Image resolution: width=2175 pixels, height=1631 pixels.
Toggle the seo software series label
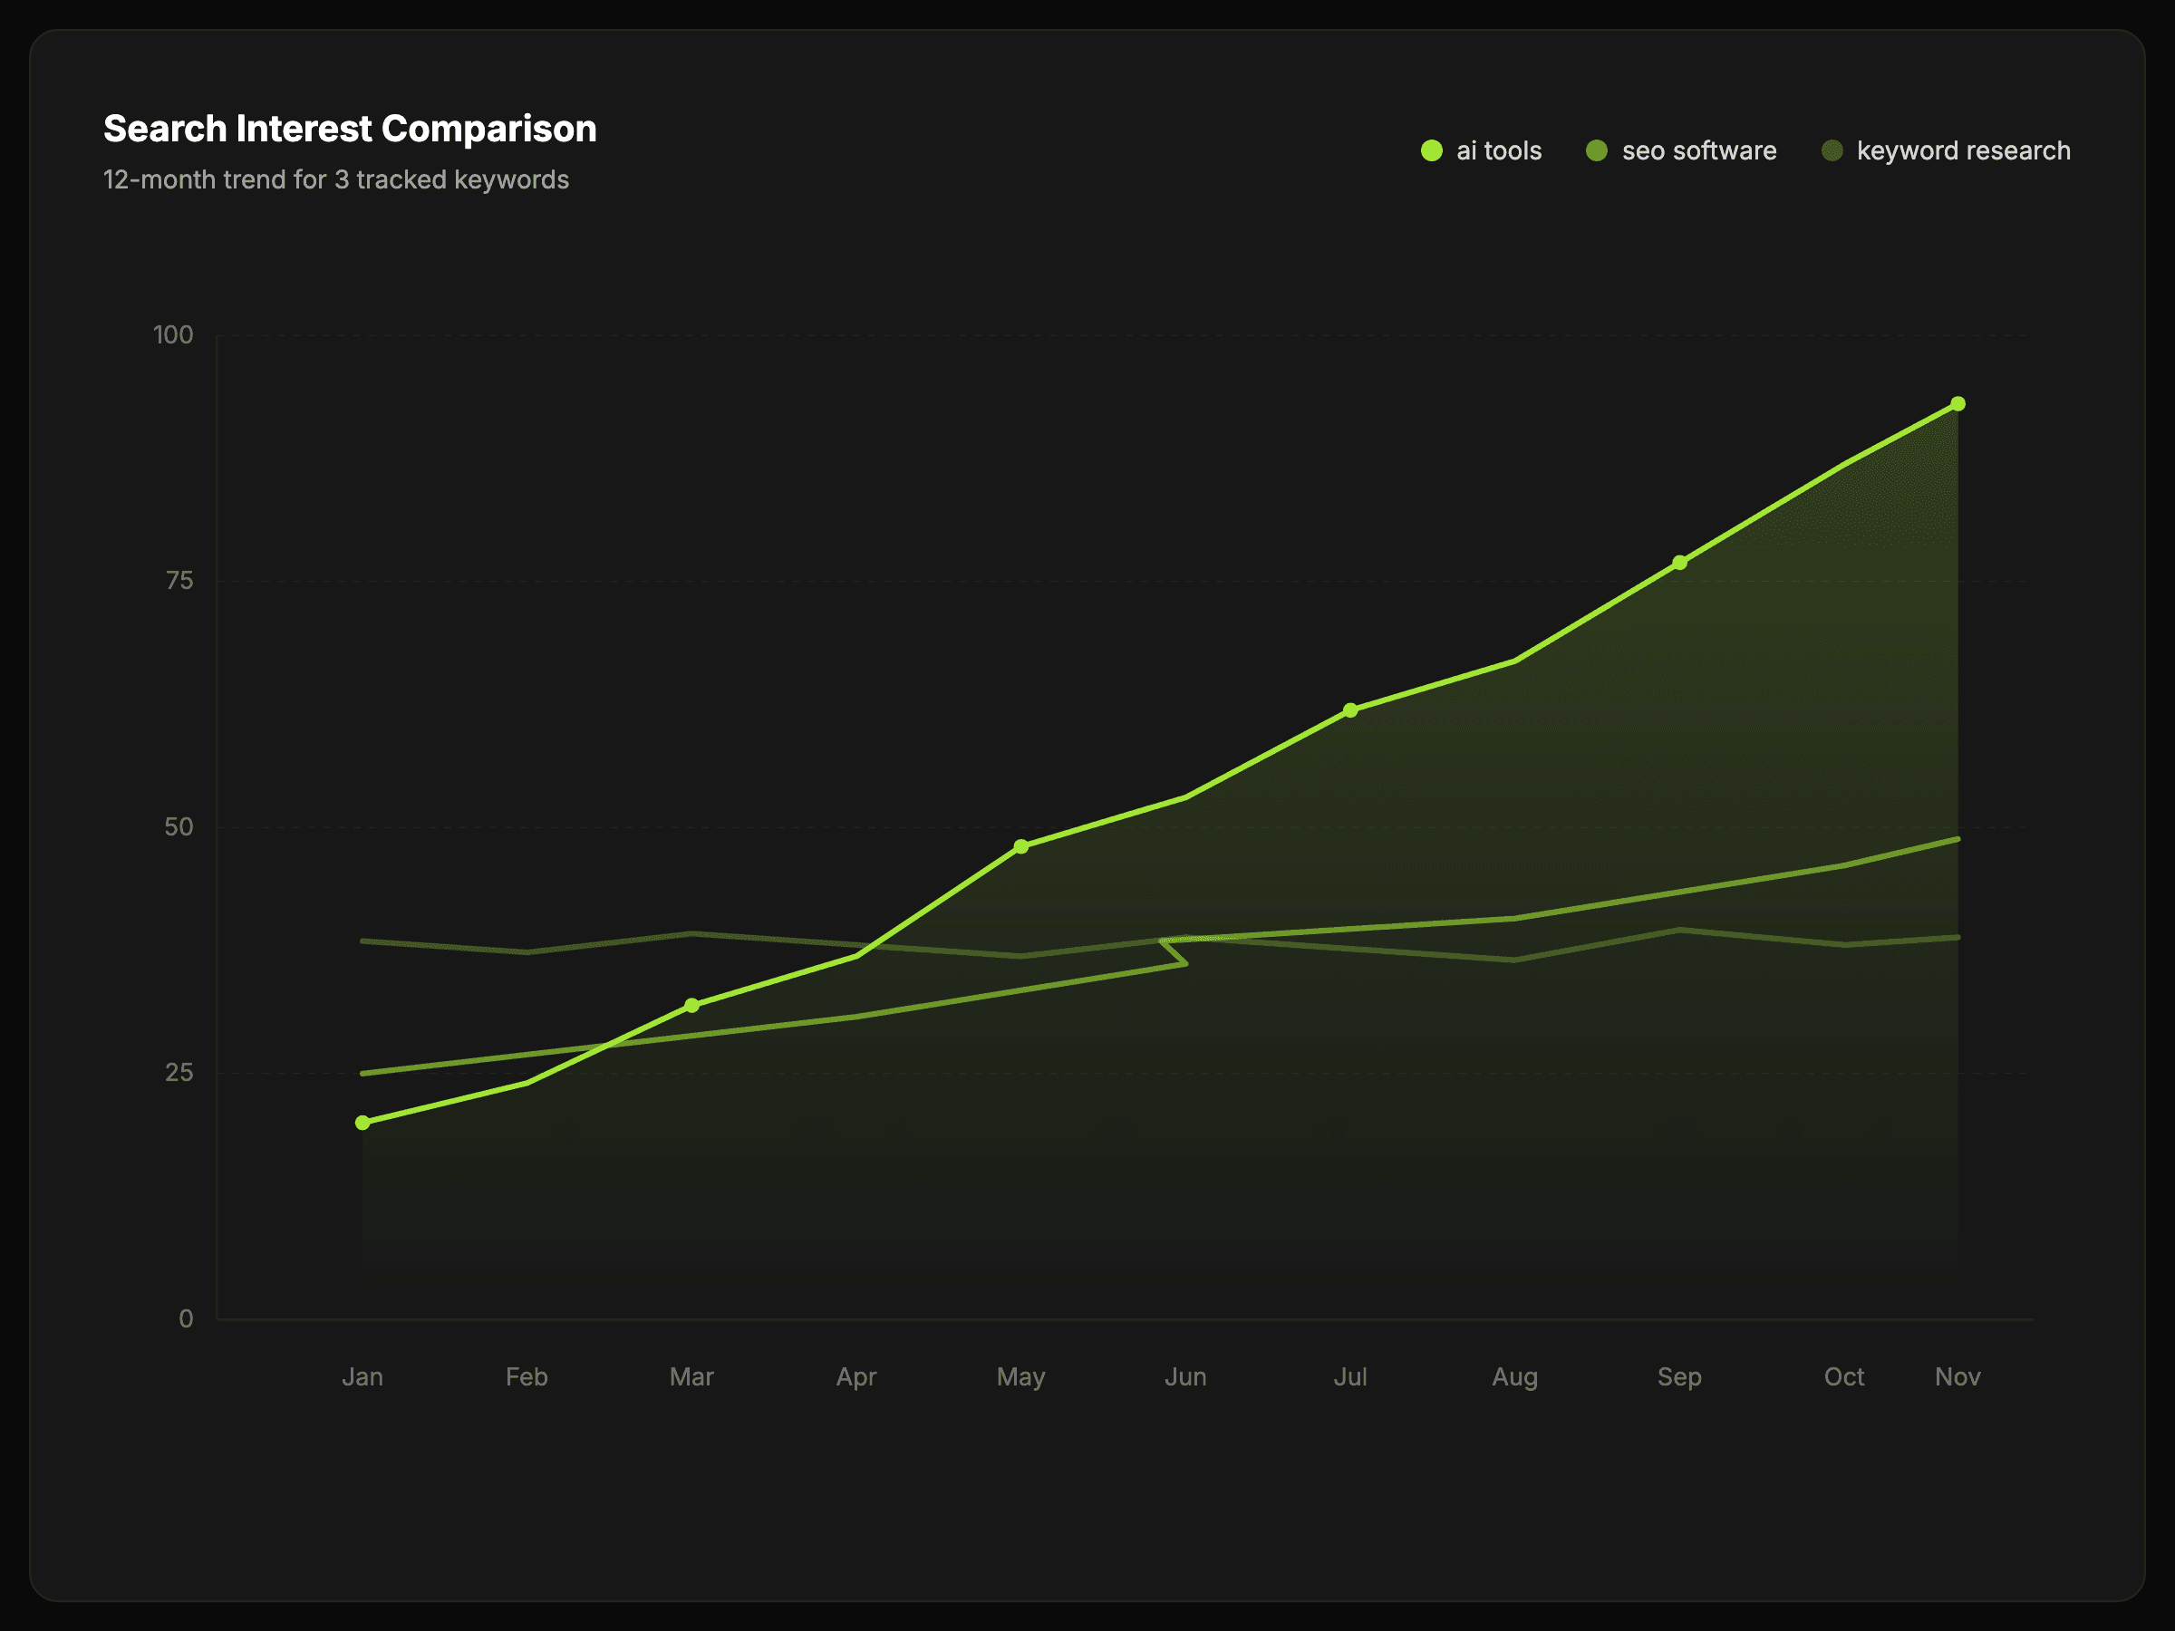point(1699,150)
